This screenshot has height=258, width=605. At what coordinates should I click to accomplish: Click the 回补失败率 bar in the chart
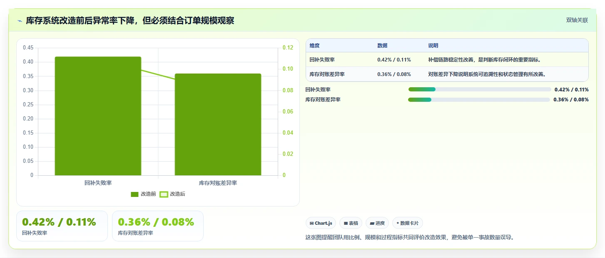coord(98,116)
